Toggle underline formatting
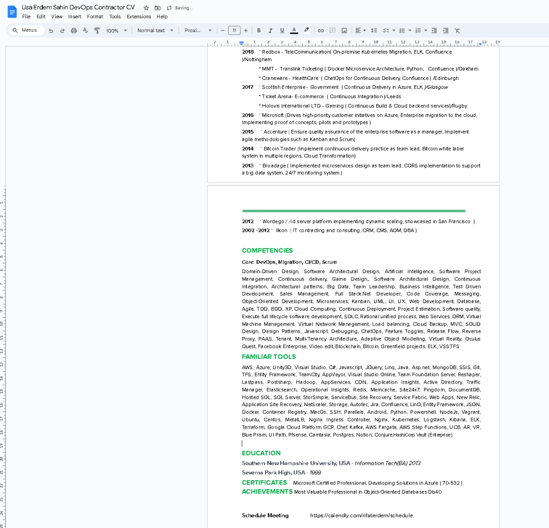The image size is (549, 528). click(x=282, y=31)
